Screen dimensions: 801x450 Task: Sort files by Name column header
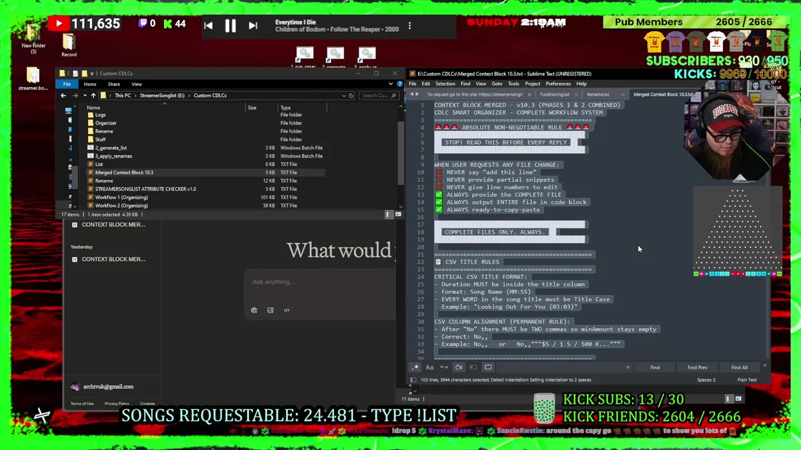tap(93, 107)
